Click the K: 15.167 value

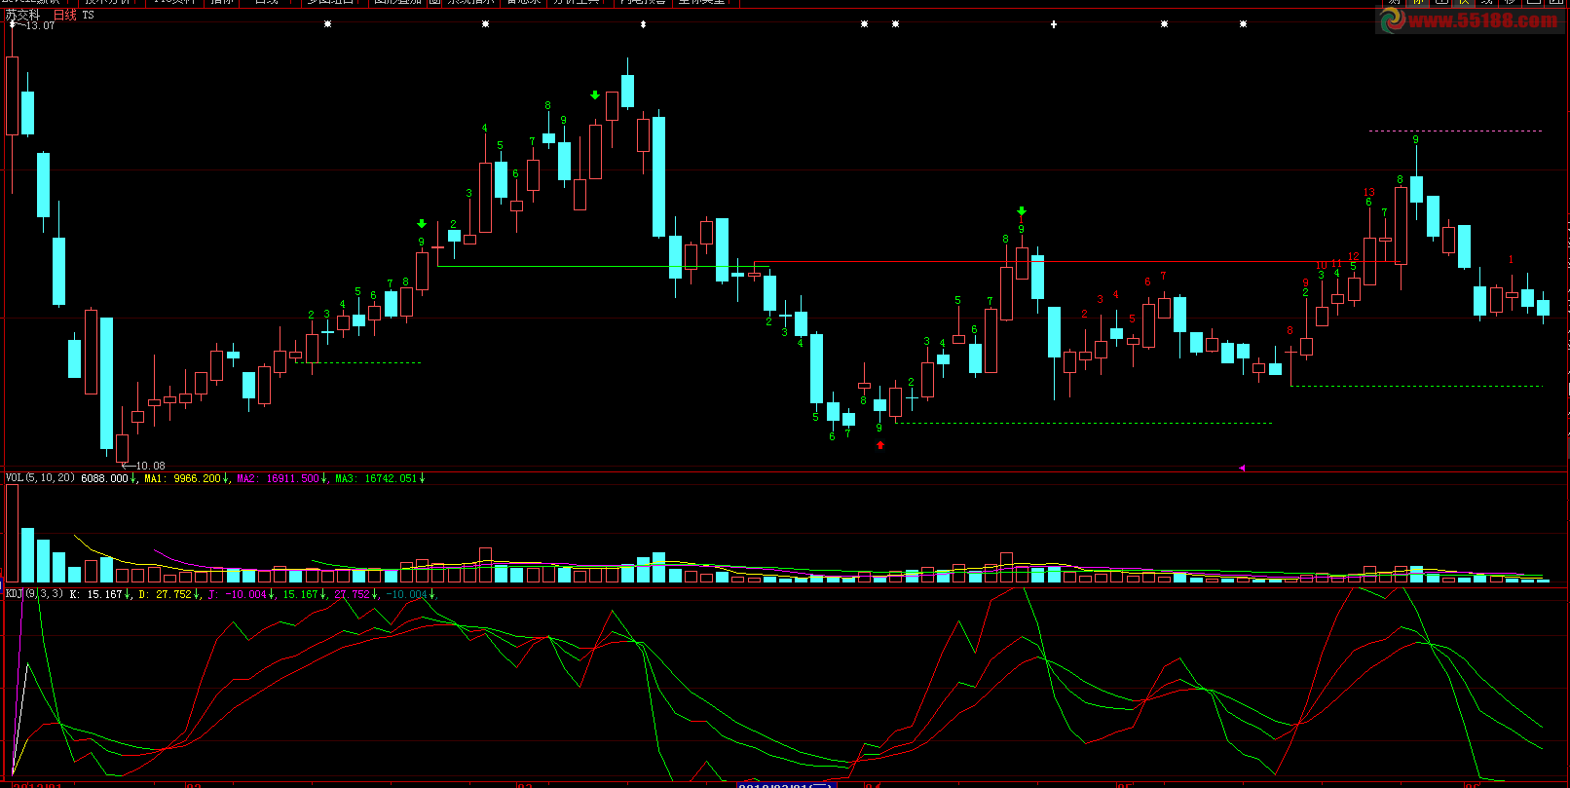[x=96, y=593]
